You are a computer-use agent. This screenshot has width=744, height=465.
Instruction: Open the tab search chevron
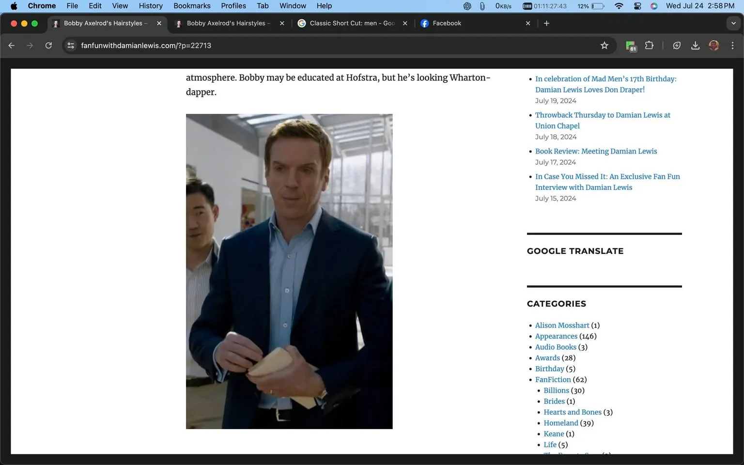733,23
